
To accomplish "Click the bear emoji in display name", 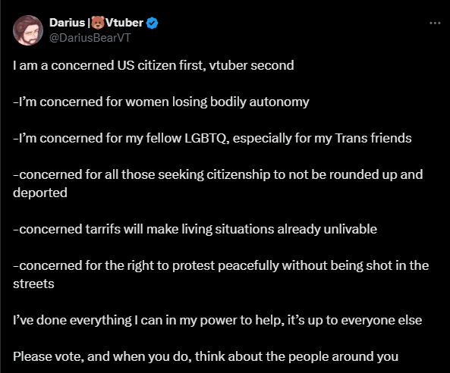I will click(x=98, y=23).
